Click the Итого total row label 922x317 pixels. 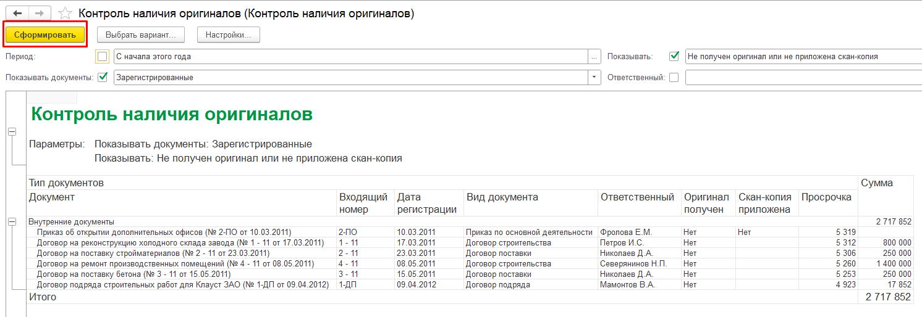[x=43, y=297]
